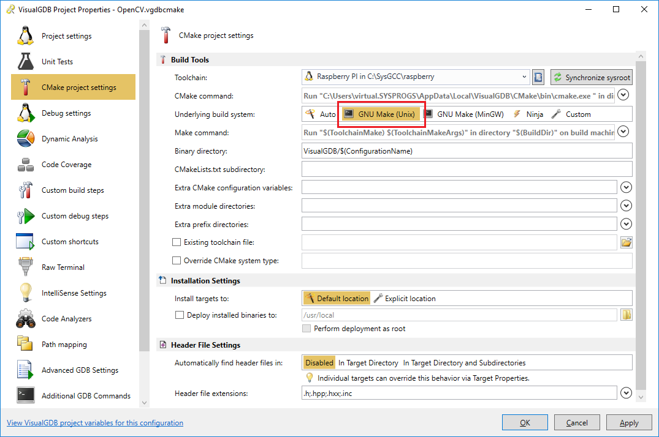Click the Unit Tests flask icon
The height and width of the screenshot is (437, 659).
(26, 61)
